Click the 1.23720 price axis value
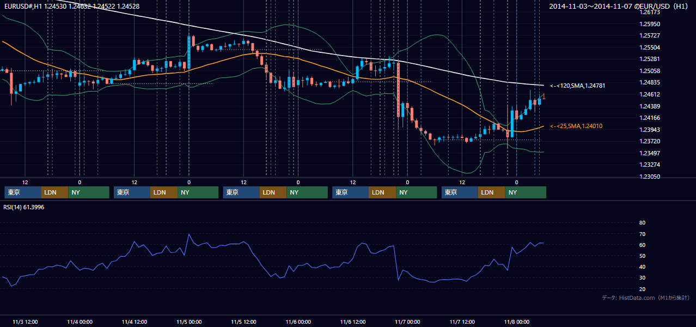 [649, 141]
